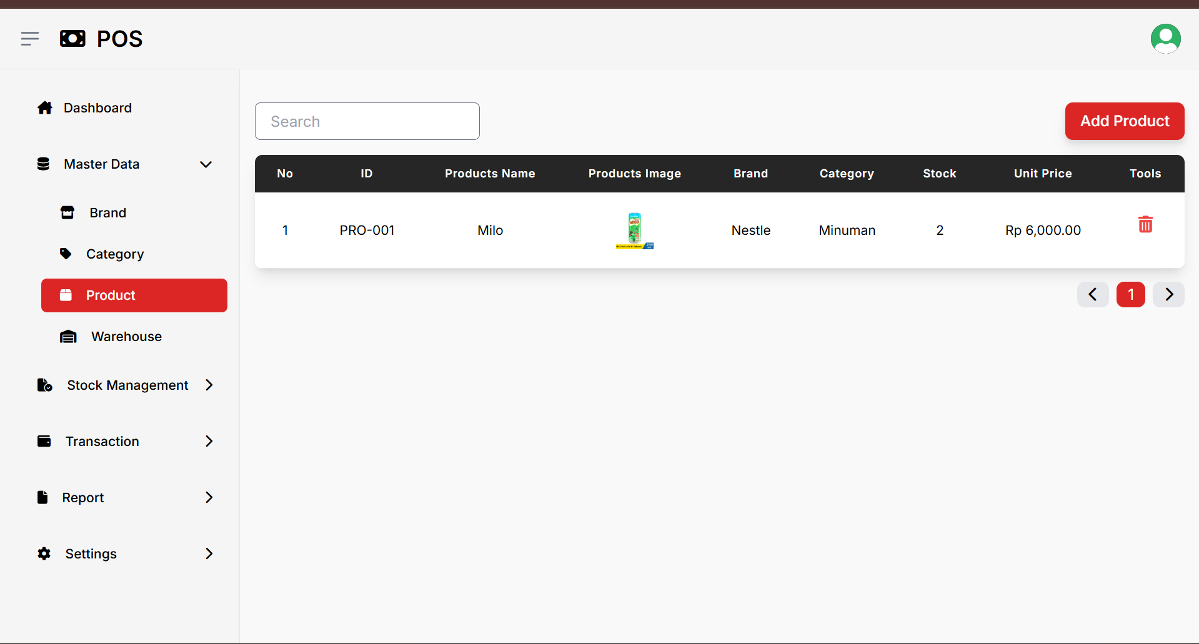Click the Settings gear icon
Viewport: 1199px width, 644px height.
(44, 553)
